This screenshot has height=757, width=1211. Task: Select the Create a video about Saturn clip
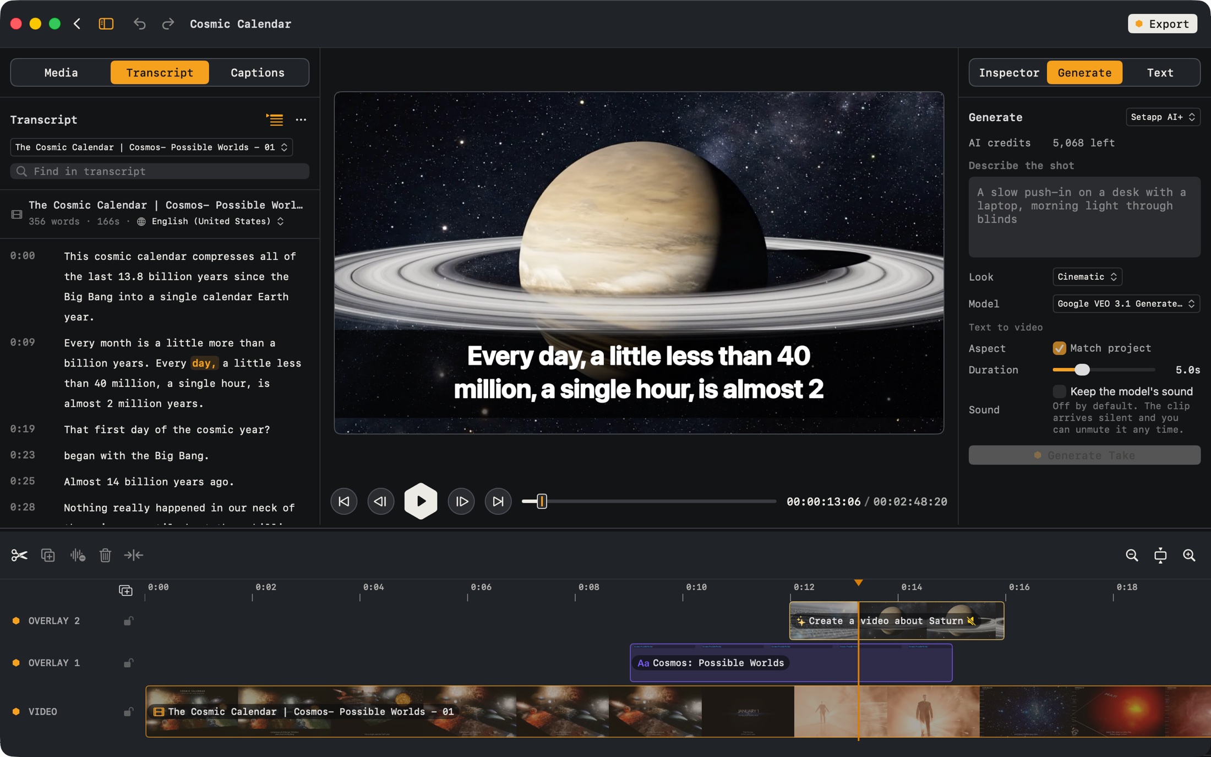click(897, 620)
